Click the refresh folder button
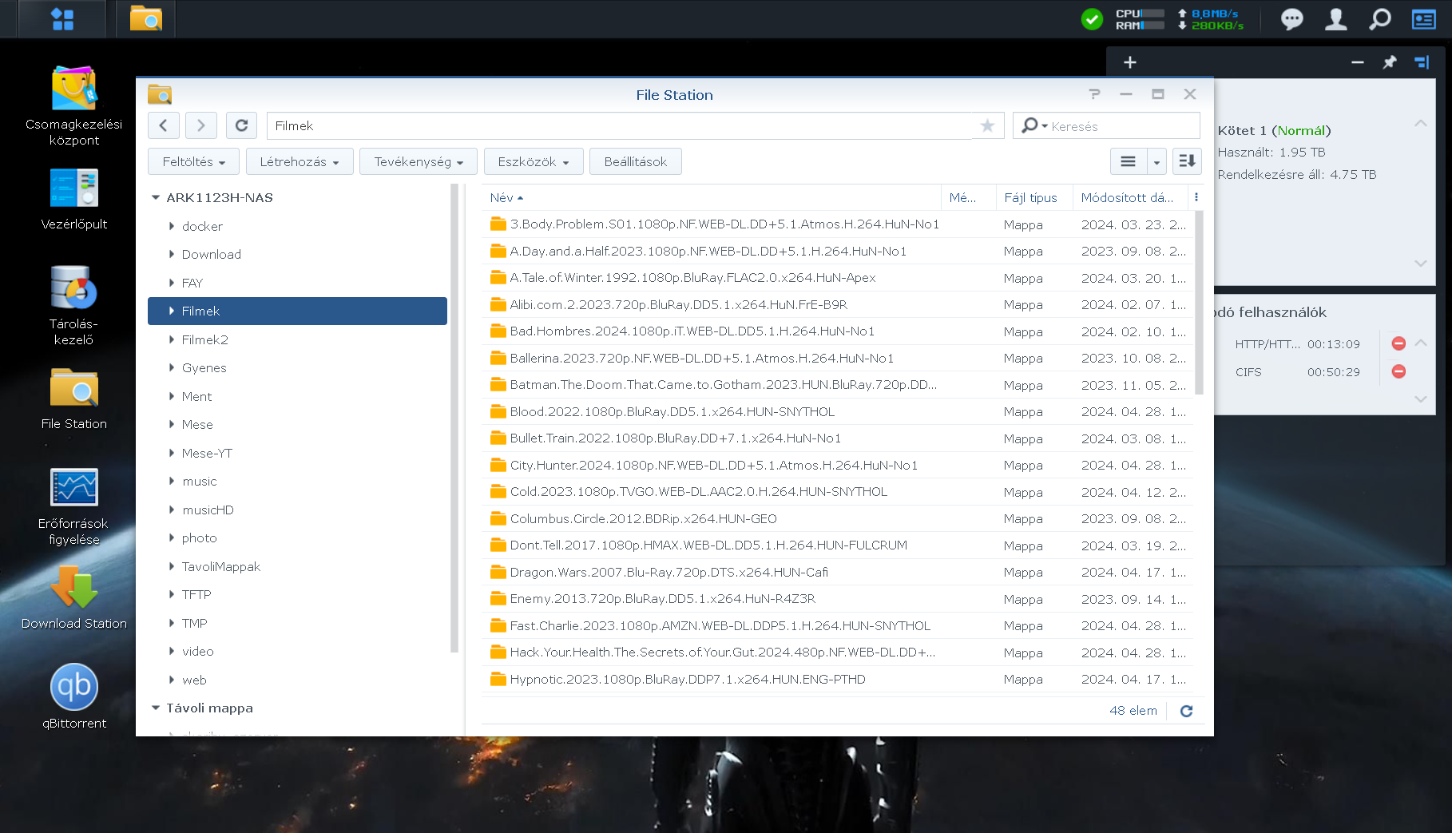The width and height of the screenshot is (1452, 833). tap(241, 125)
